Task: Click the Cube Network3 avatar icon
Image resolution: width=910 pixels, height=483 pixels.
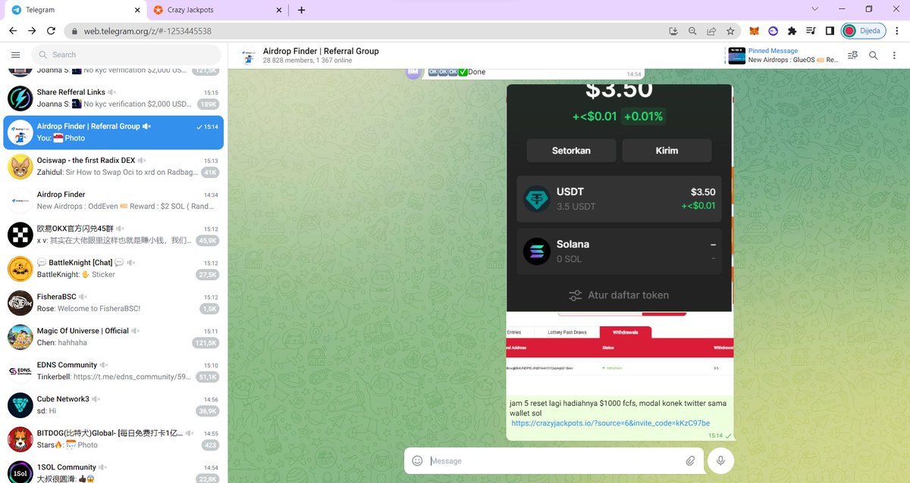Action: pos(20,405)
